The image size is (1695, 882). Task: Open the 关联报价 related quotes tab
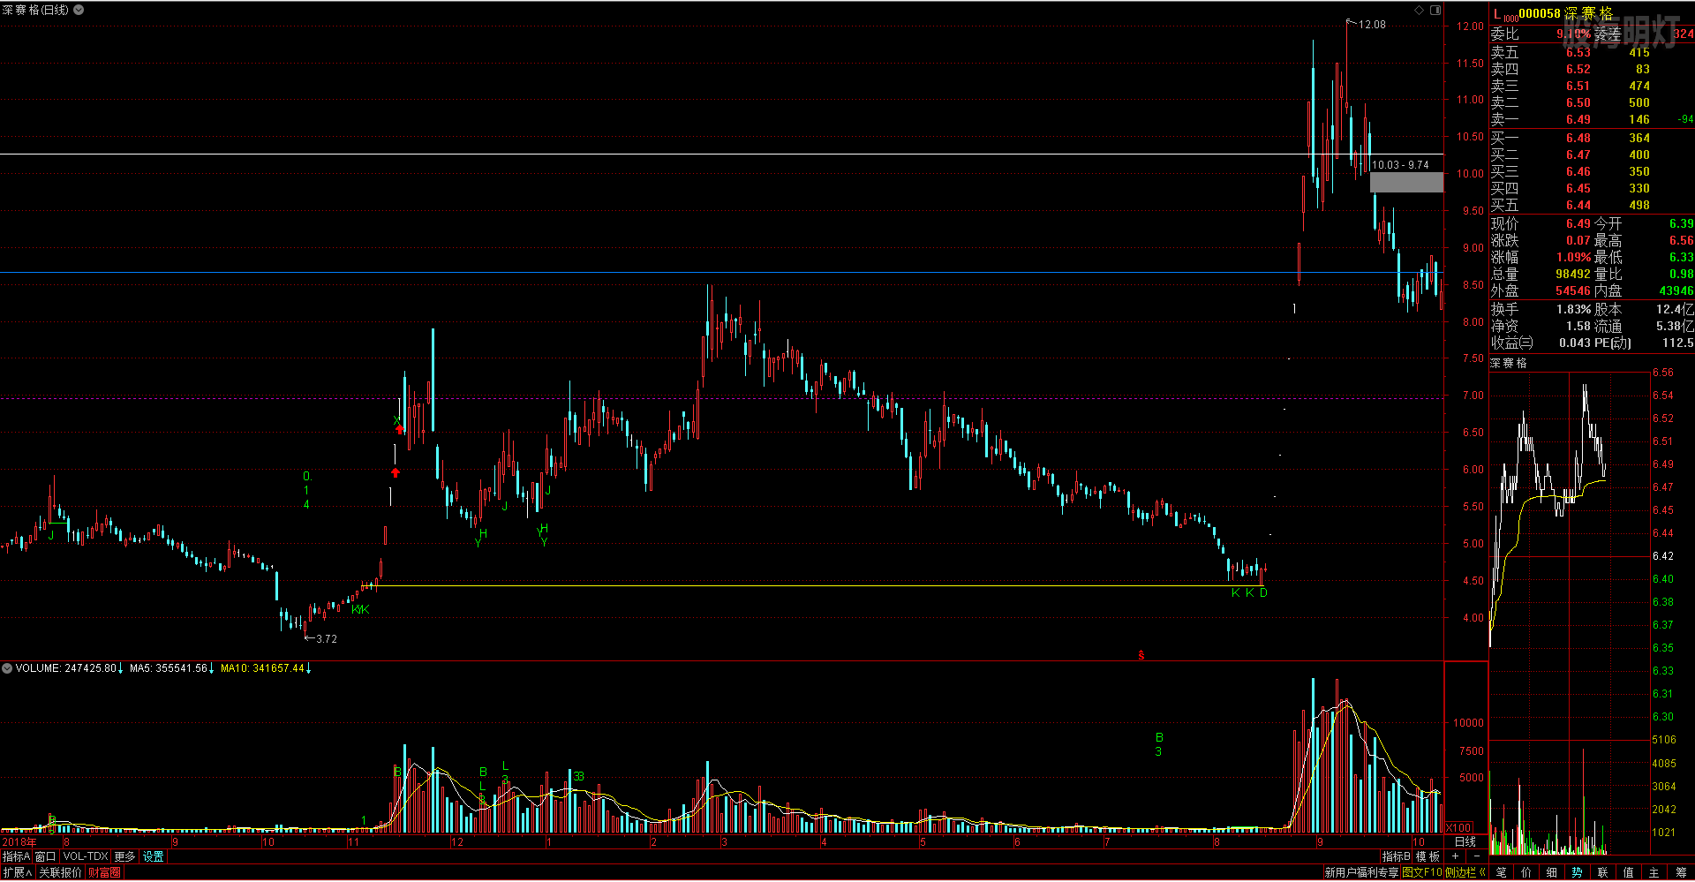60,872
